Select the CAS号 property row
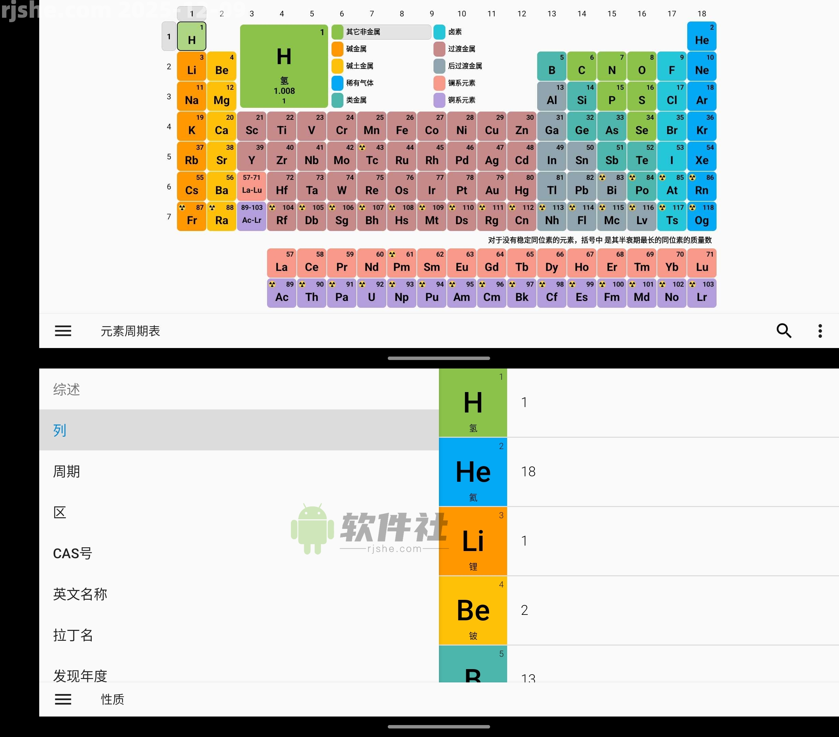The image size is (839, 737). click(73, 553)
